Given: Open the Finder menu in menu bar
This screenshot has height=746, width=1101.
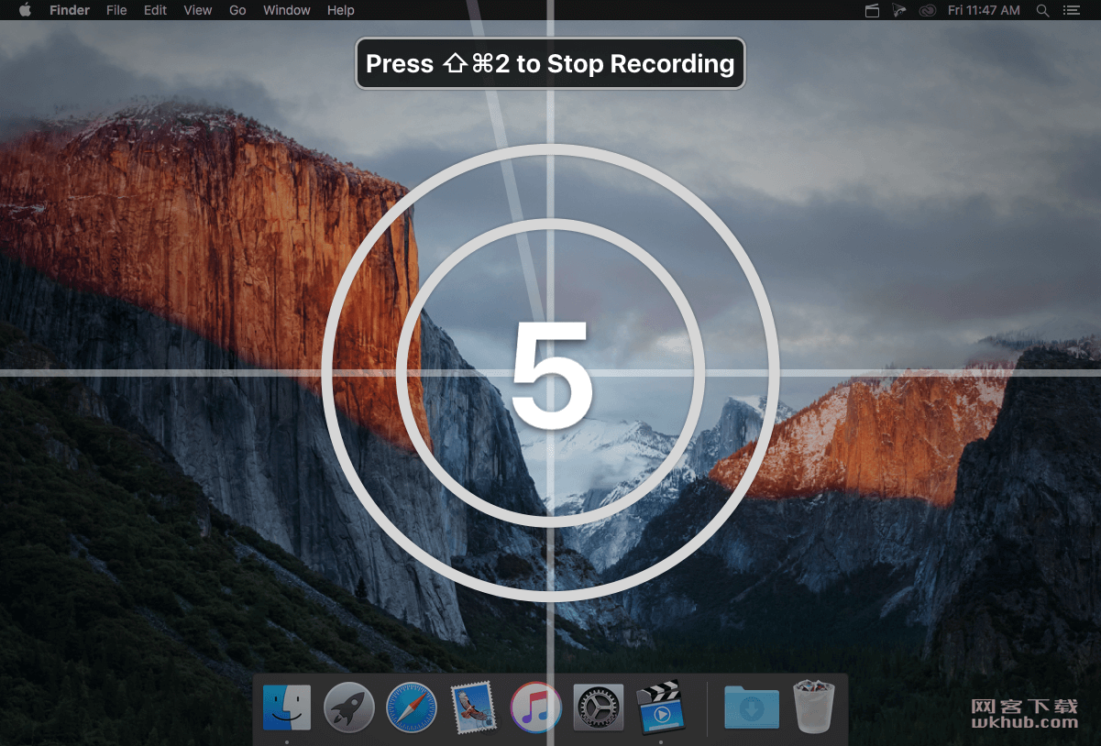Looking at the screenshot, I should pyautogui.click(x=70, y=10).
